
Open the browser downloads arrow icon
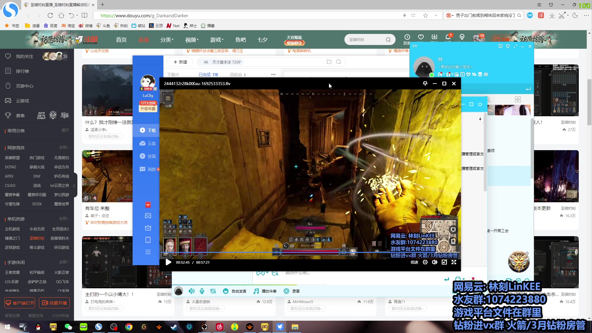point(552,15)
